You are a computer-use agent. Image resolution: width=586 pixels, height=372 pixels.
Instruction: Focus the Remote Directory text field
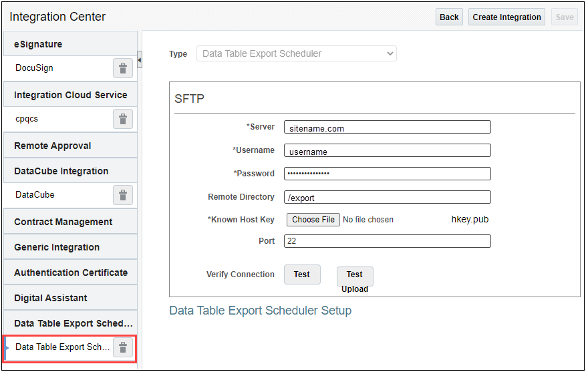pos(387,198)
